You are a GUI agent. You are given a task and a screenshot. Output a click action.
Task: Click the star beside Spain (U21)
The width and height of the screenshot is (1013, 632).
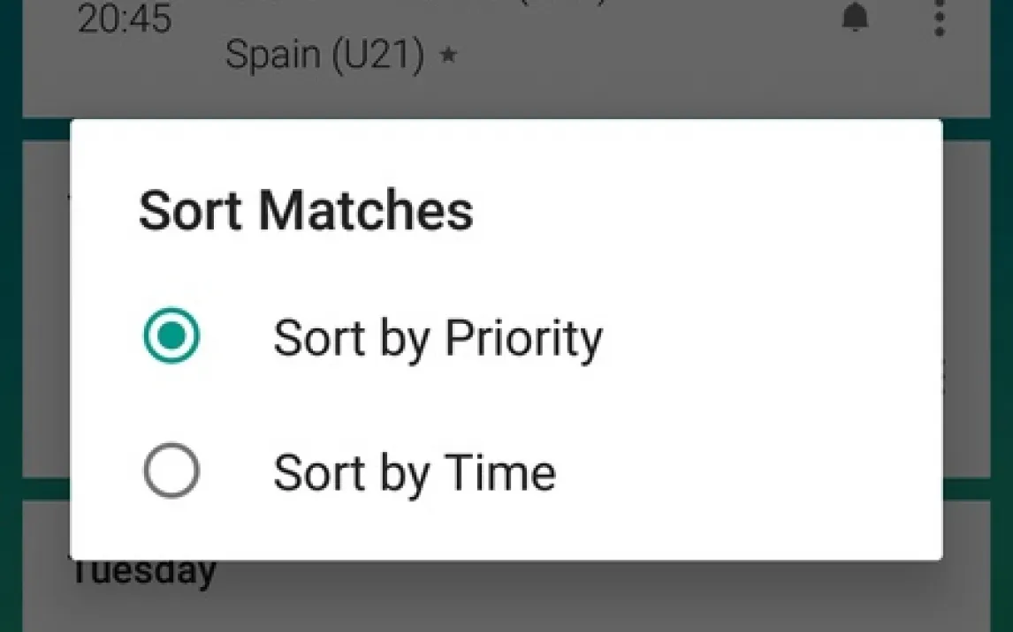(448, 56)
